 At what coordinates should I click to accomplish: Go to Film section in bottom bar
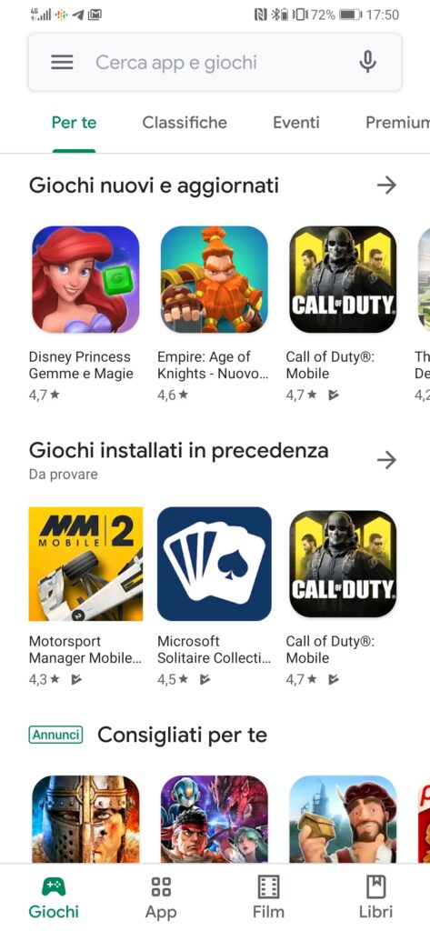pyautogui.click(x=268, y=897)
